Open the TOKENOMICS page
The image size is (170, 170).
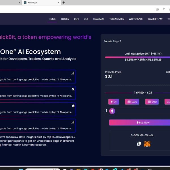click(116, 19)
